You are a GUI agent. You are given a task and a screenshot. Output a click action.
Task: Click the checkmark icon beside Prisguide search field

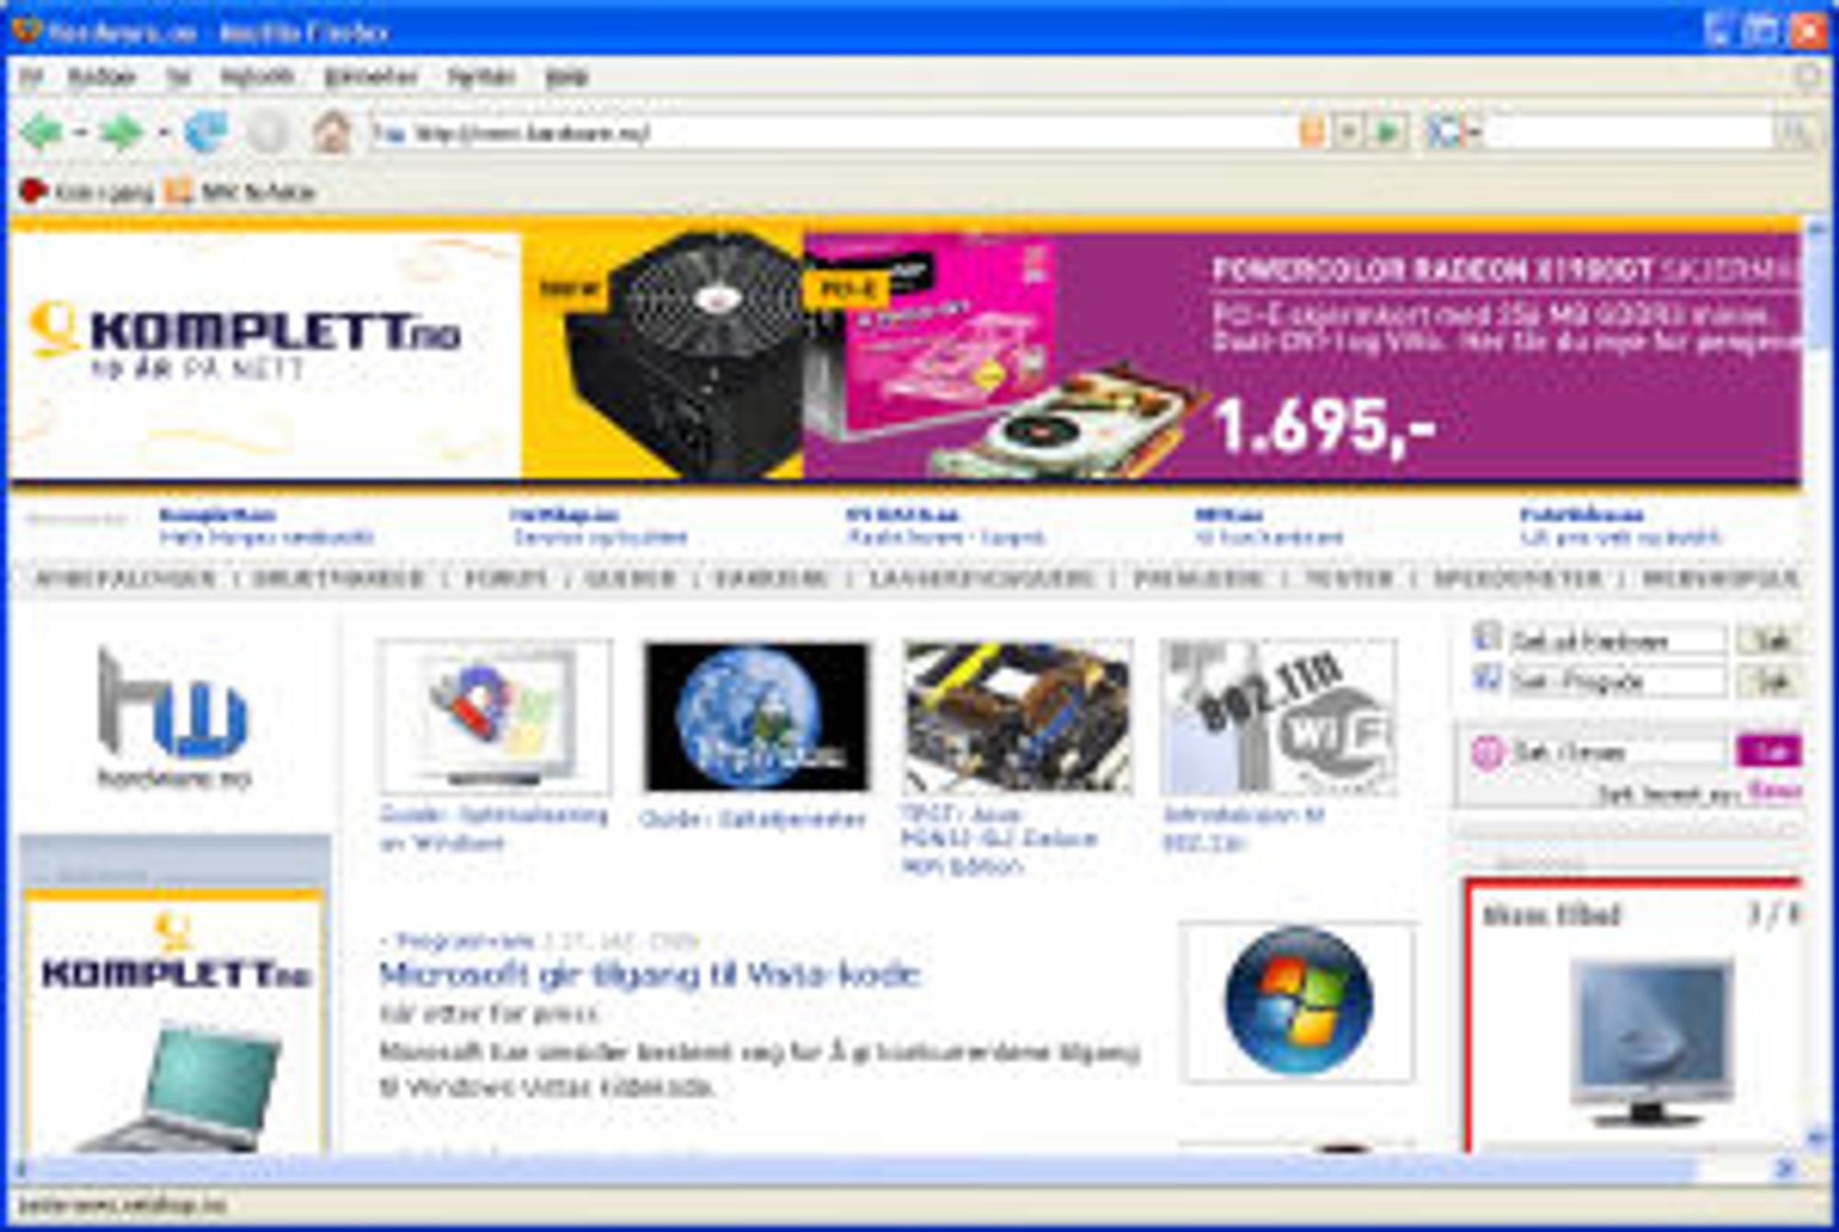click(1487, 679)
